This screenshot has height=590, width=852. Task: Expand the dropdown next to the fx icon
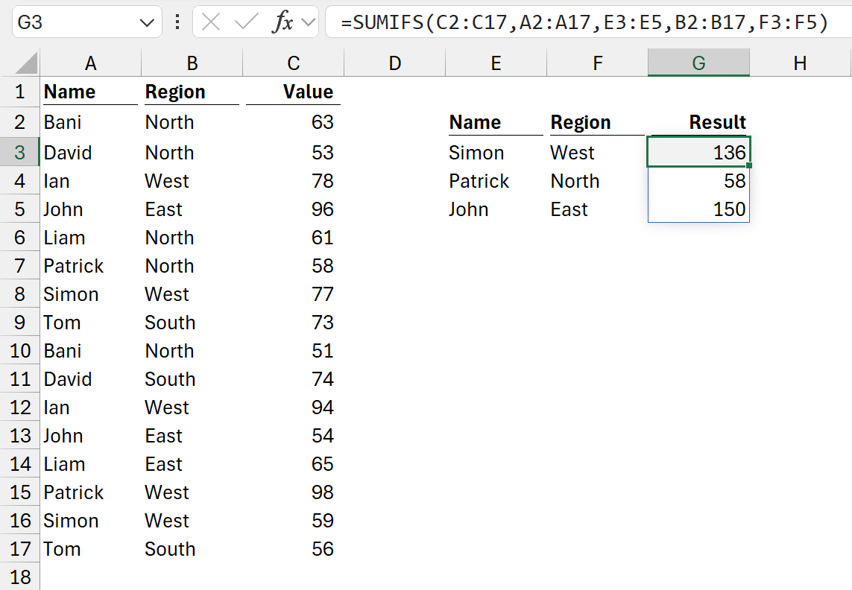[308, 22]
